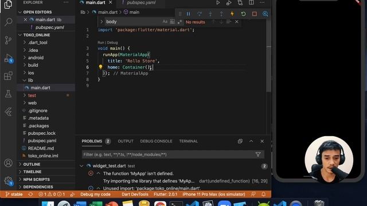
Task: Open the Testing flask view
Action: [x=8, y=94]
